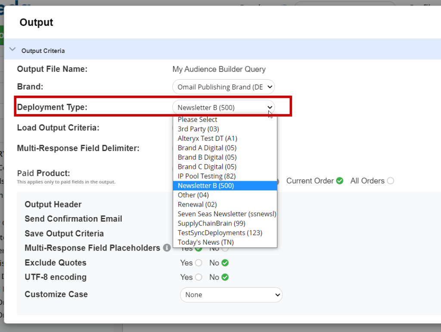Set Exclude Quotes to Yes
Viewport: 441px width, 332px height.
(x=198, y=263)
